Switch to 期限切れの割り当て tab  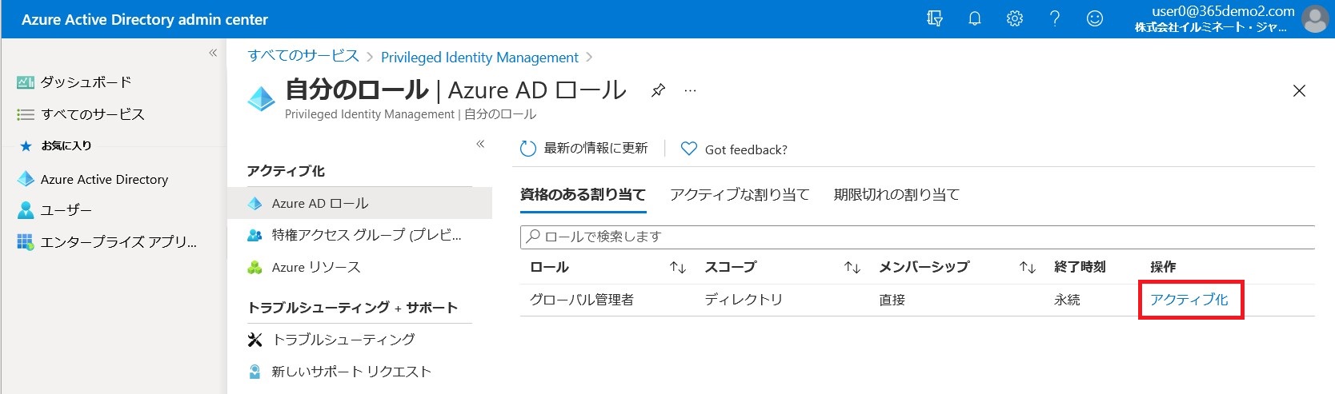tap(896, 194)
